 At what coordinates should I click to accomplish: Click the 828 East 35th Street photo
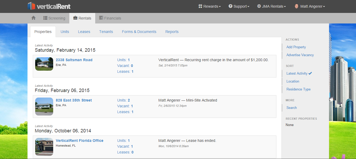(x=44, y=107)
